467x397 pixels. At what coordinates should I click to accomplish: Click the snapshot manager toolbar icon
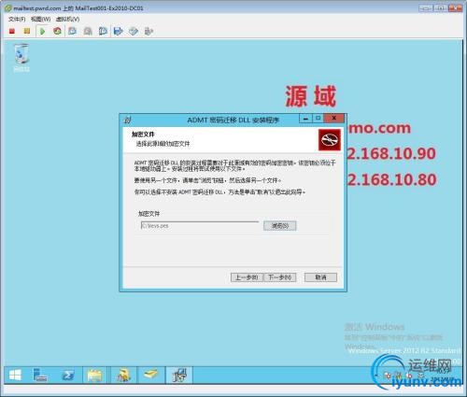click(x=103, y=31)
